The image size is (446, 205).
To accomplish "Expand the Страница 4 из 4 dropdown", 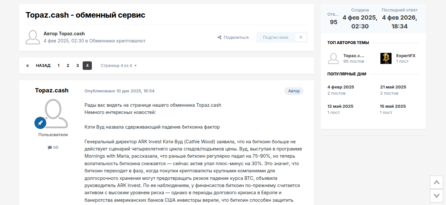I will tap(119, 66).
